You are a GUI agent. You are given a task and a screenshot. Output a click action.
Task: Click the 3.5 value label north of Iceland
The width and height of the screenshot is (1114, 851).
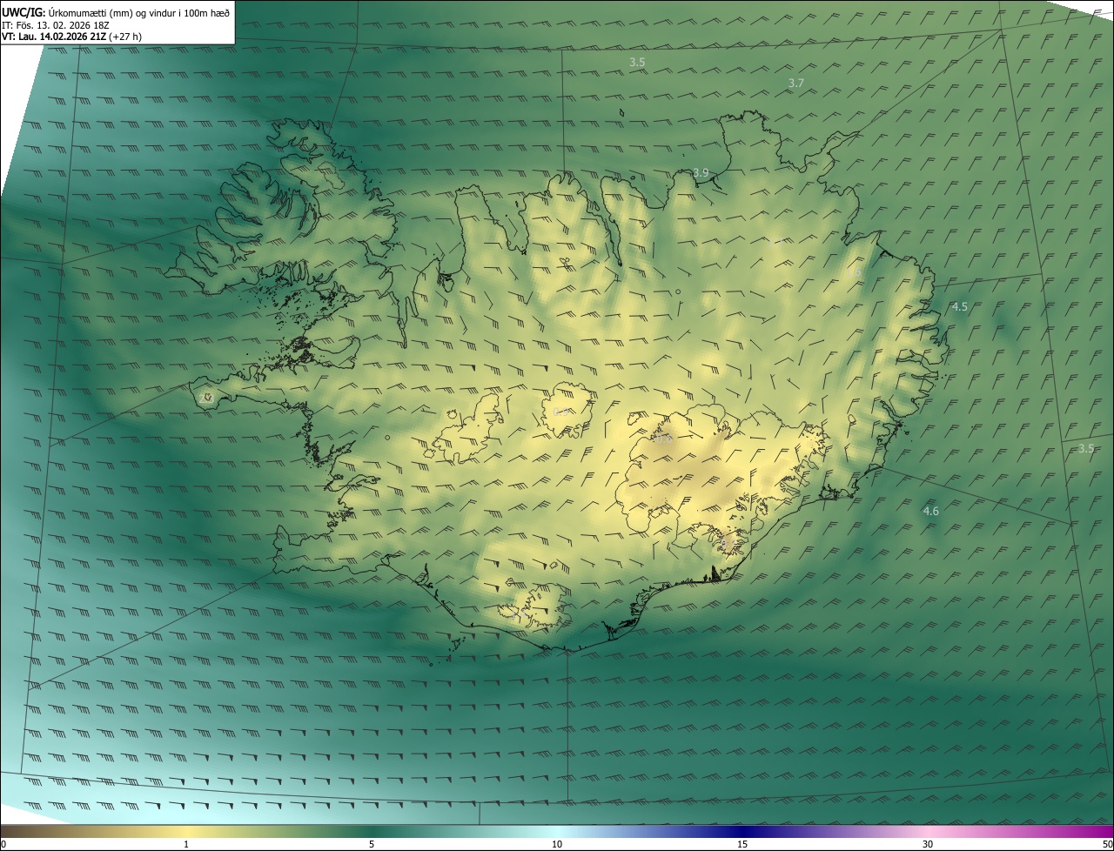pos(637,62)
